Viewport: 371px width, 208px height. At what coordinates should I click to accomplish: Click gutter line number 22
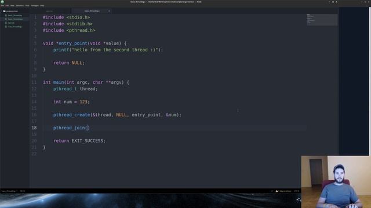34,154
